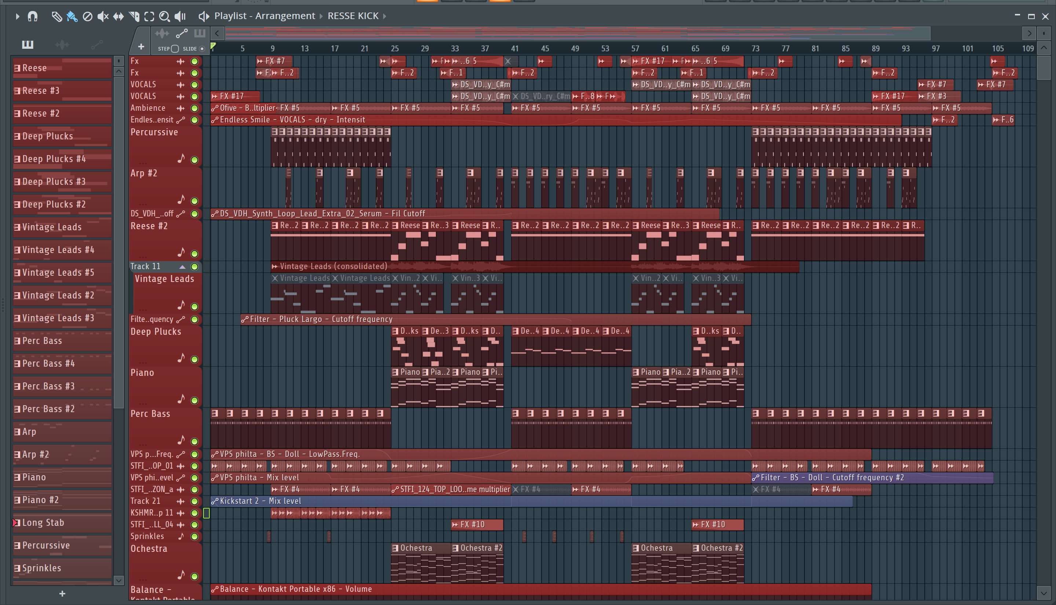Select the Paint brush tool
Viewport: 1056px width, 605px height.
72,16
